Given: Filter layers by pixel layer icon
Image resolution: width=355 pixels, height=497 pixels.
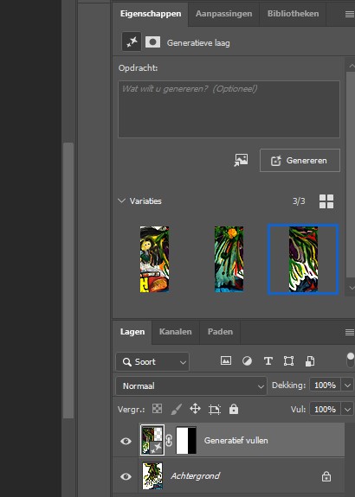Looking at the screenshot, I should 226,360.
